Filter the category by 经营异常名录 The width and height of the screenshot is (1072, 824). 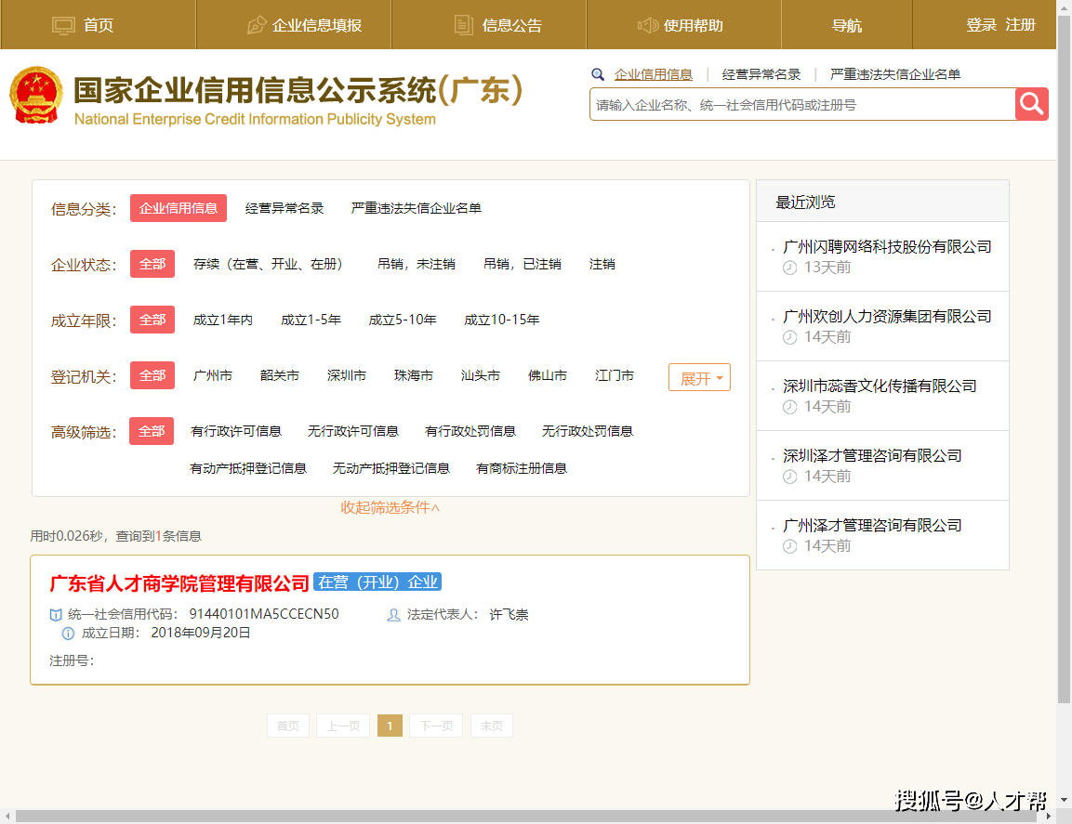pos(285,208)
